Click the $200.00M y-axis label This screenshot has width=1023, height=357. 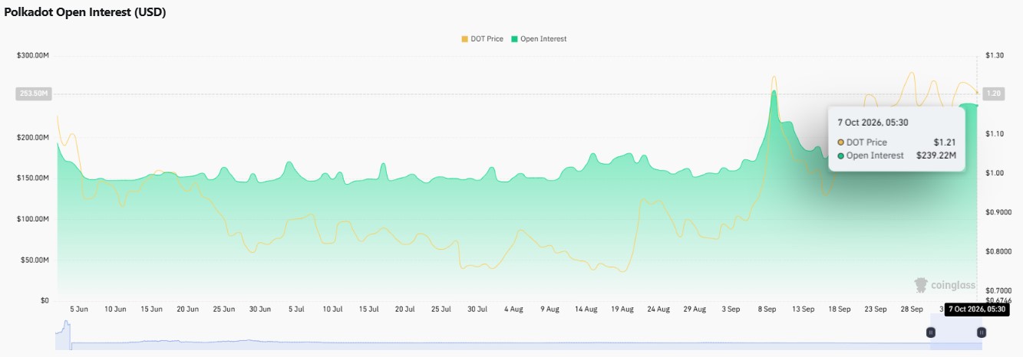coord(33,138)
